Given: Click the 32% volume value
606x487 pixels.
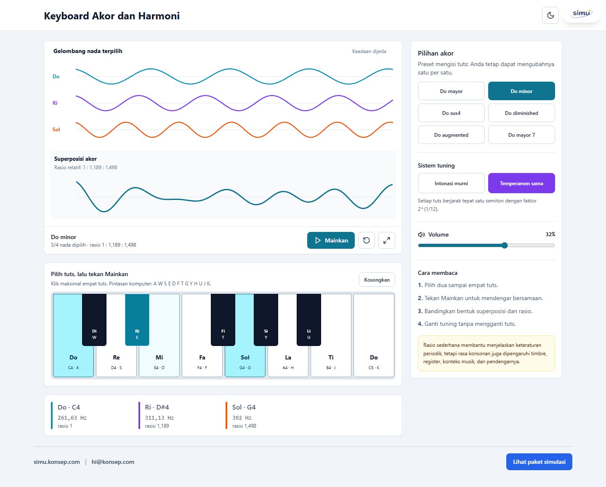Looking at the screenshot, I should (x=550, y=234).
